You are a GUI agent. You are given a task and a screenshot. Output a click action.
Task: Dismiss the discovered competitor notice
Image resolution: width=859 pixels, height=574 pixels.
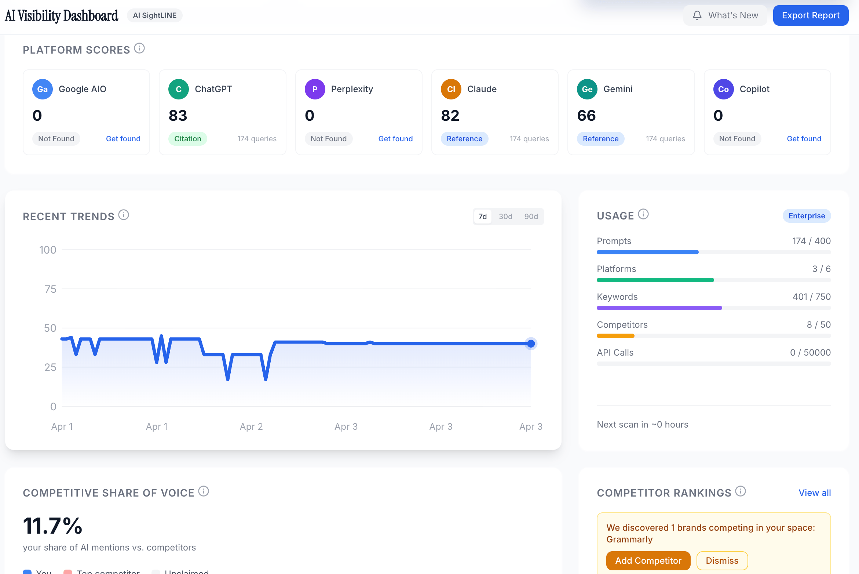pyautogui.click(x=722, y=561)
